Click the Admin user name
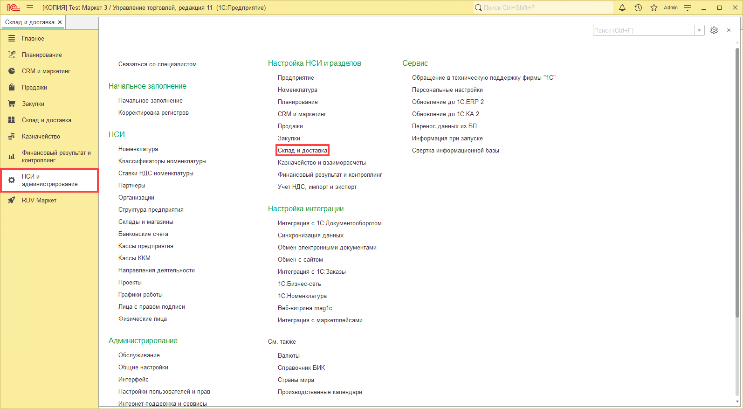The height and width of the screenshot is (409, 743). point(671,7)
